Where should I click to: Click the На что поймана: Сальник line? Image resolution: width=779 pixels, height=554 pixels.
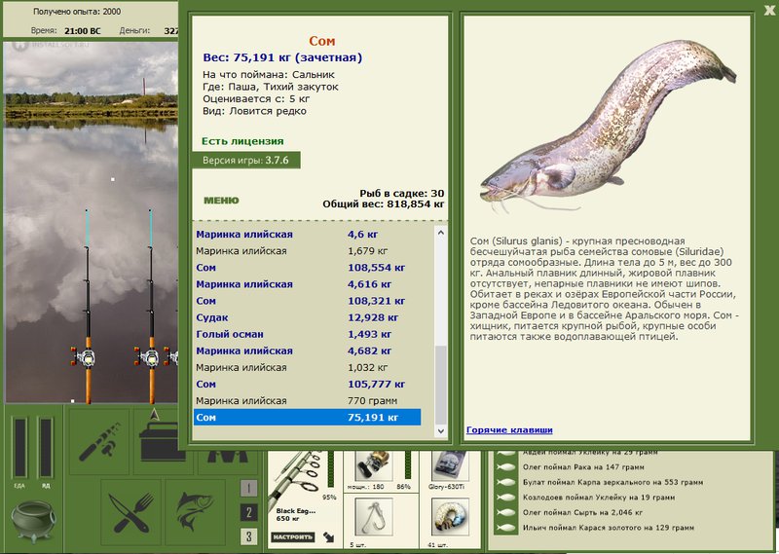[269, 75]
